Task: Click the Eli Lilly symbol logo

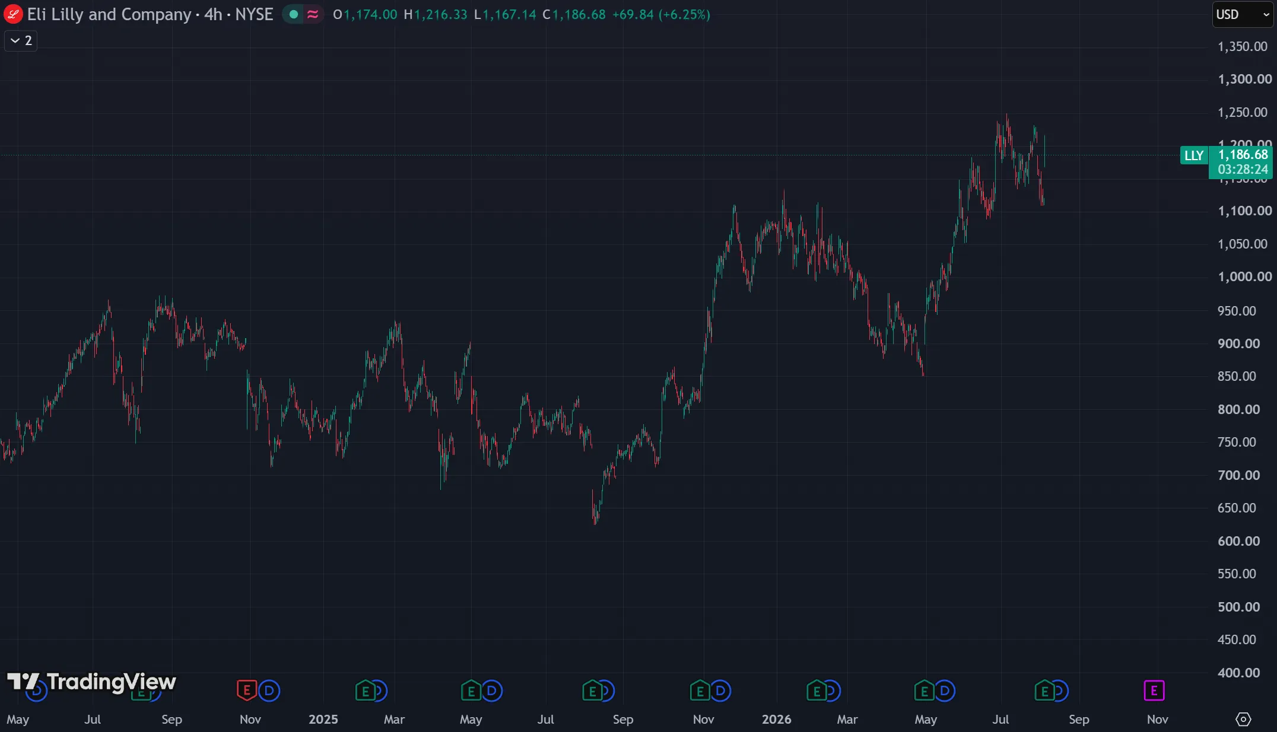Action: 13,14
